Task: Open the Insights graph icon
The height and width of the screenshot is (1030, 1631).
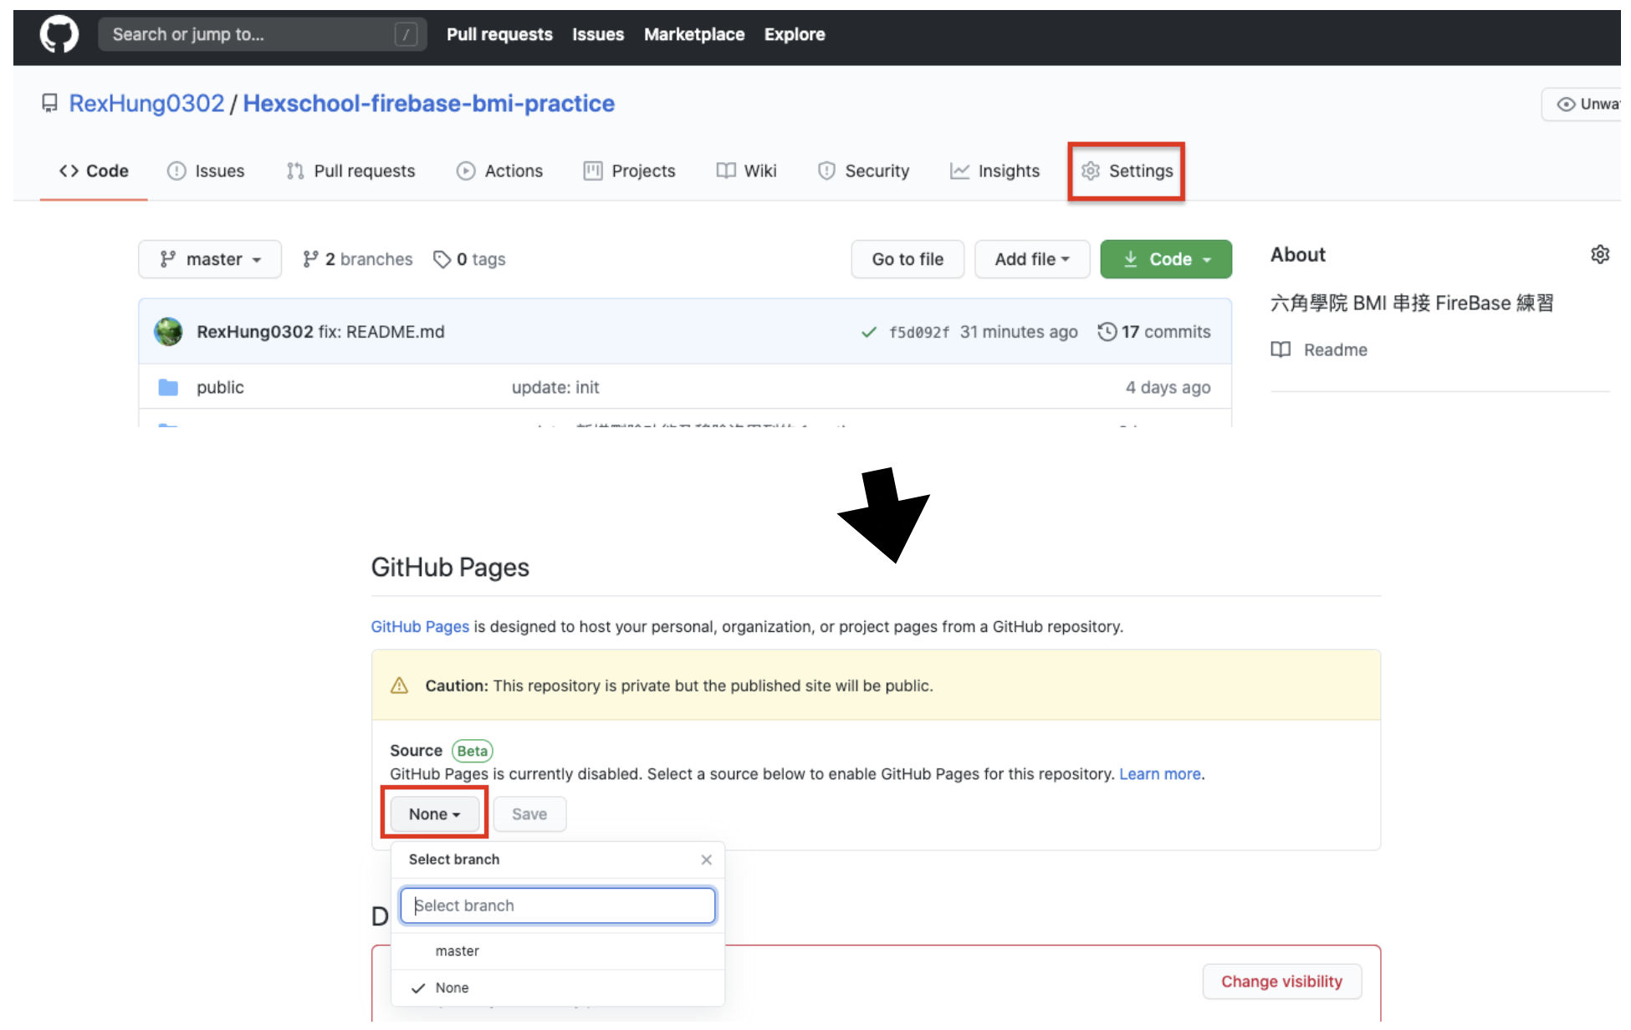Action: (959, 171)
